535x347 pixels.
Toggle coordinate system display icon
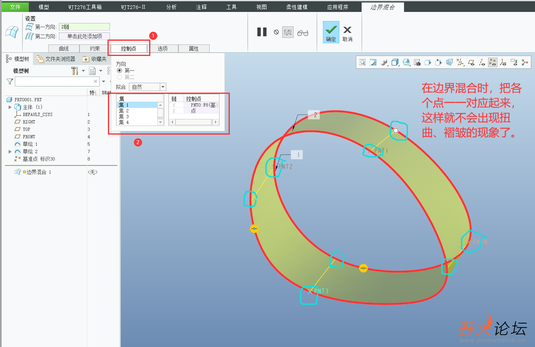(503, 62)
